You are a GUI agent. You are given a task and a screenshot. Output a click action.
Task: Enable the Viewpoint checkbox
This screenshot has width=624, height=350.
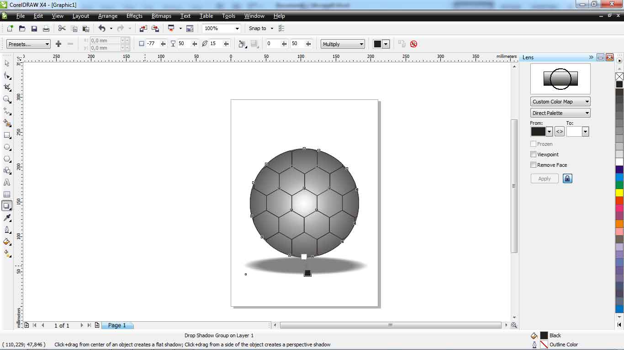533,154
